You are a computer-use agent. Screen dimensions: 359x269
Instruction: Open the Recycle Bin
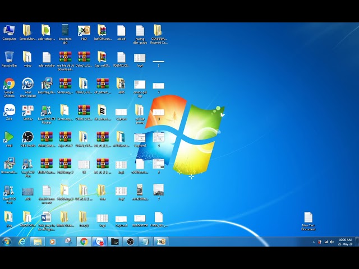pos(9,59)
